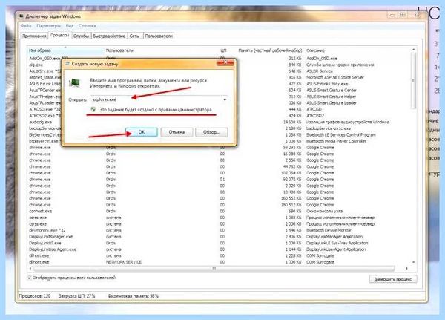Expand the Открыть combo box dropdown arrow

[x=225, y=99]
